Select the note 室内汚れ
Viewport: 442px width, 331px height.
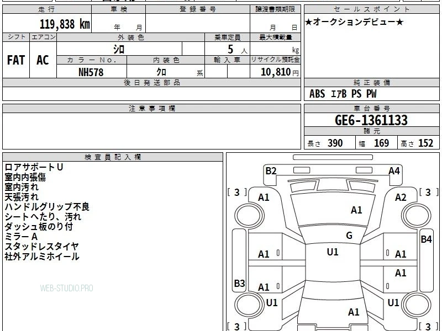22,187
